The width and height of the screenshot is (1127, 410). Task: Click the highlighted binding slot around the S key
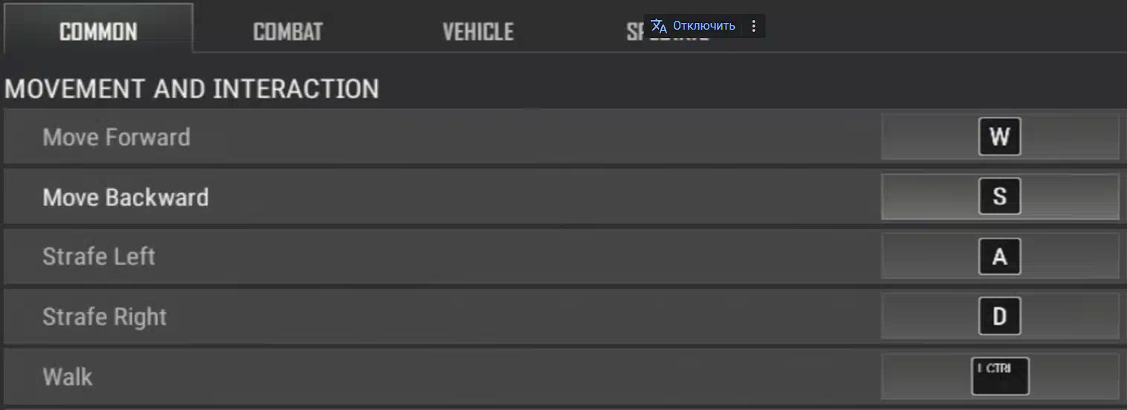1000,197
